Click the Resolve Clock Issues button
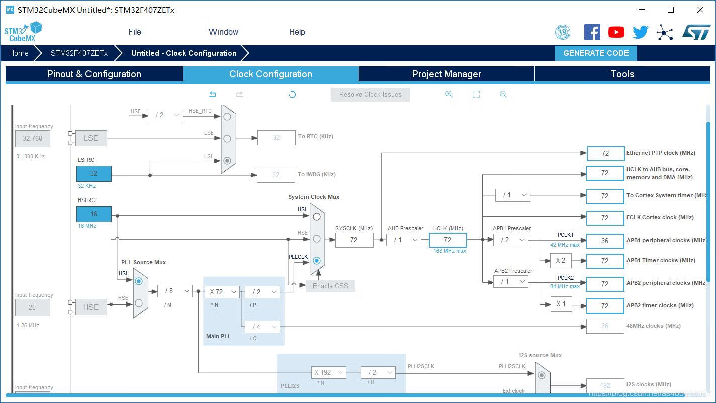Screen dimensions: 716x403 click(x=371, y=94)
